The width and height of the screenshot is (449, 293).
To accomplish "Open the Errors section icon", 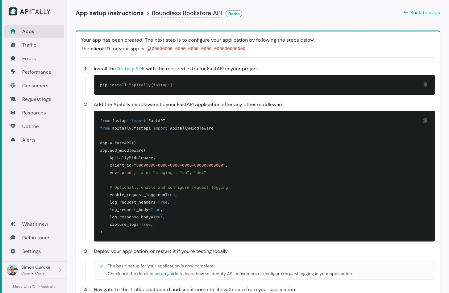I will tap(13, 58).
